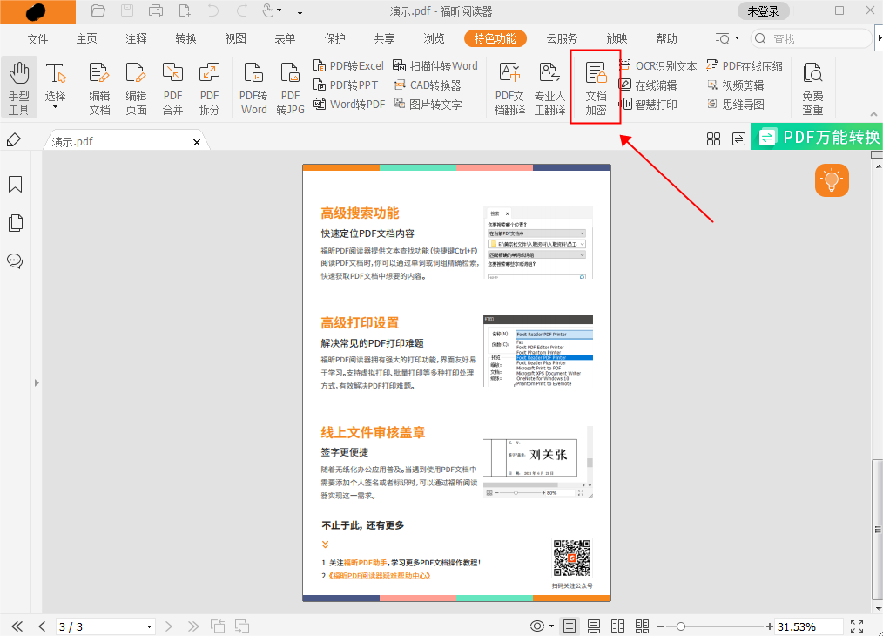Select the 手型工具 (hand tool)
This screenshot has height=636, width=883.
[x=18, y=85]
